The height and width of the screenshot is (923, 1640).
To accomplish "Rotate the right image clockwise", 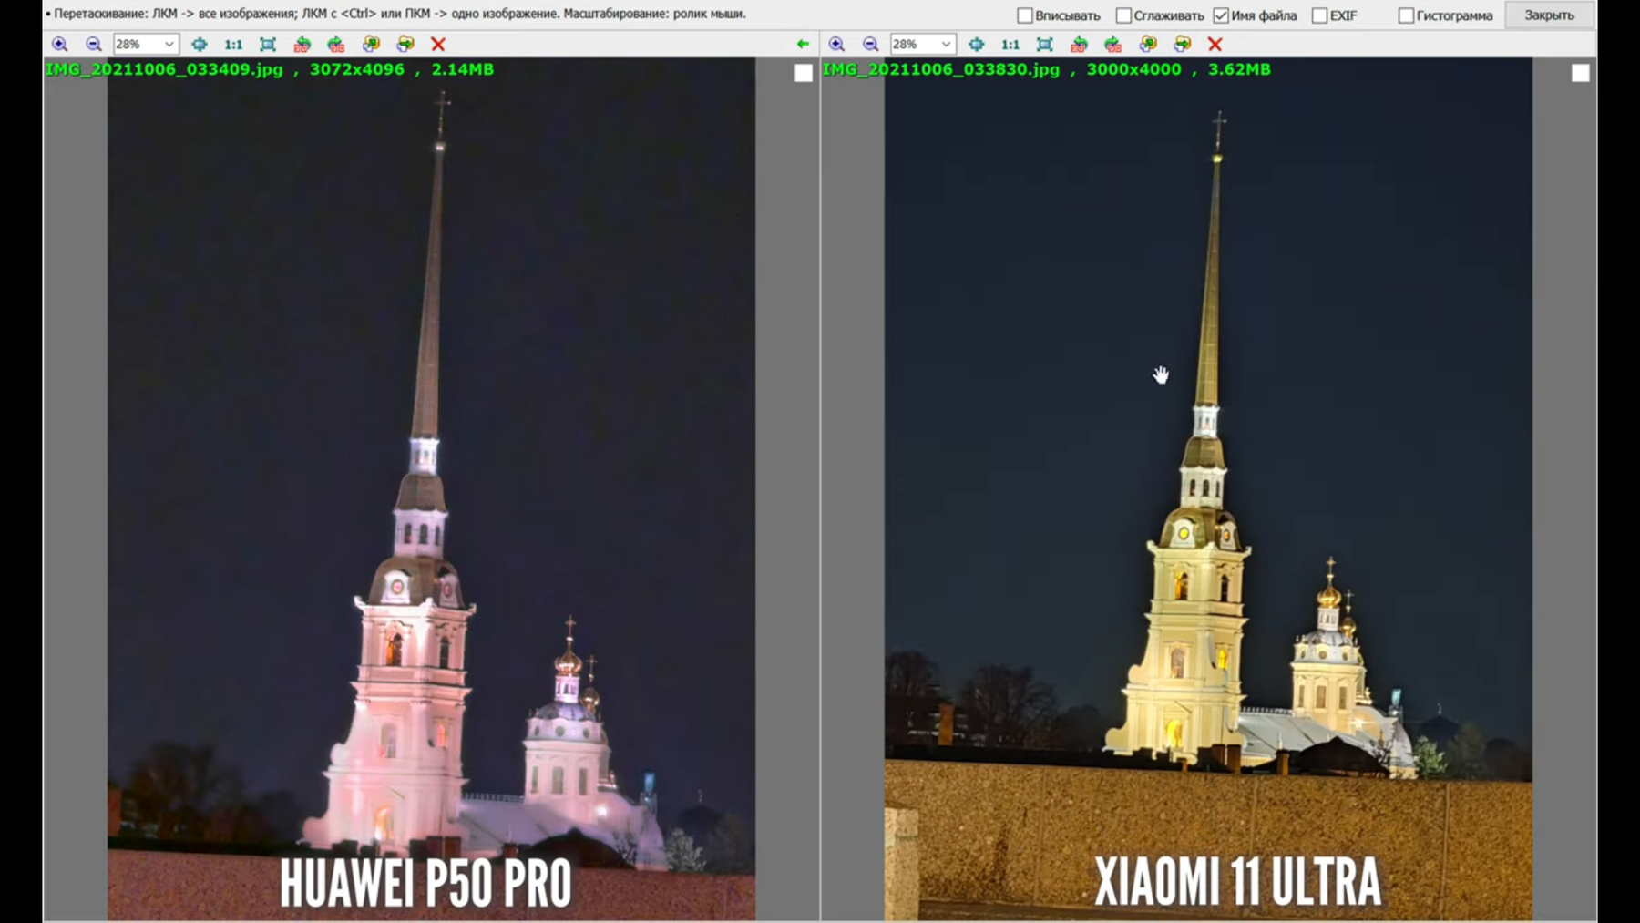I will pyautogui.click(x=1113, y=44).
